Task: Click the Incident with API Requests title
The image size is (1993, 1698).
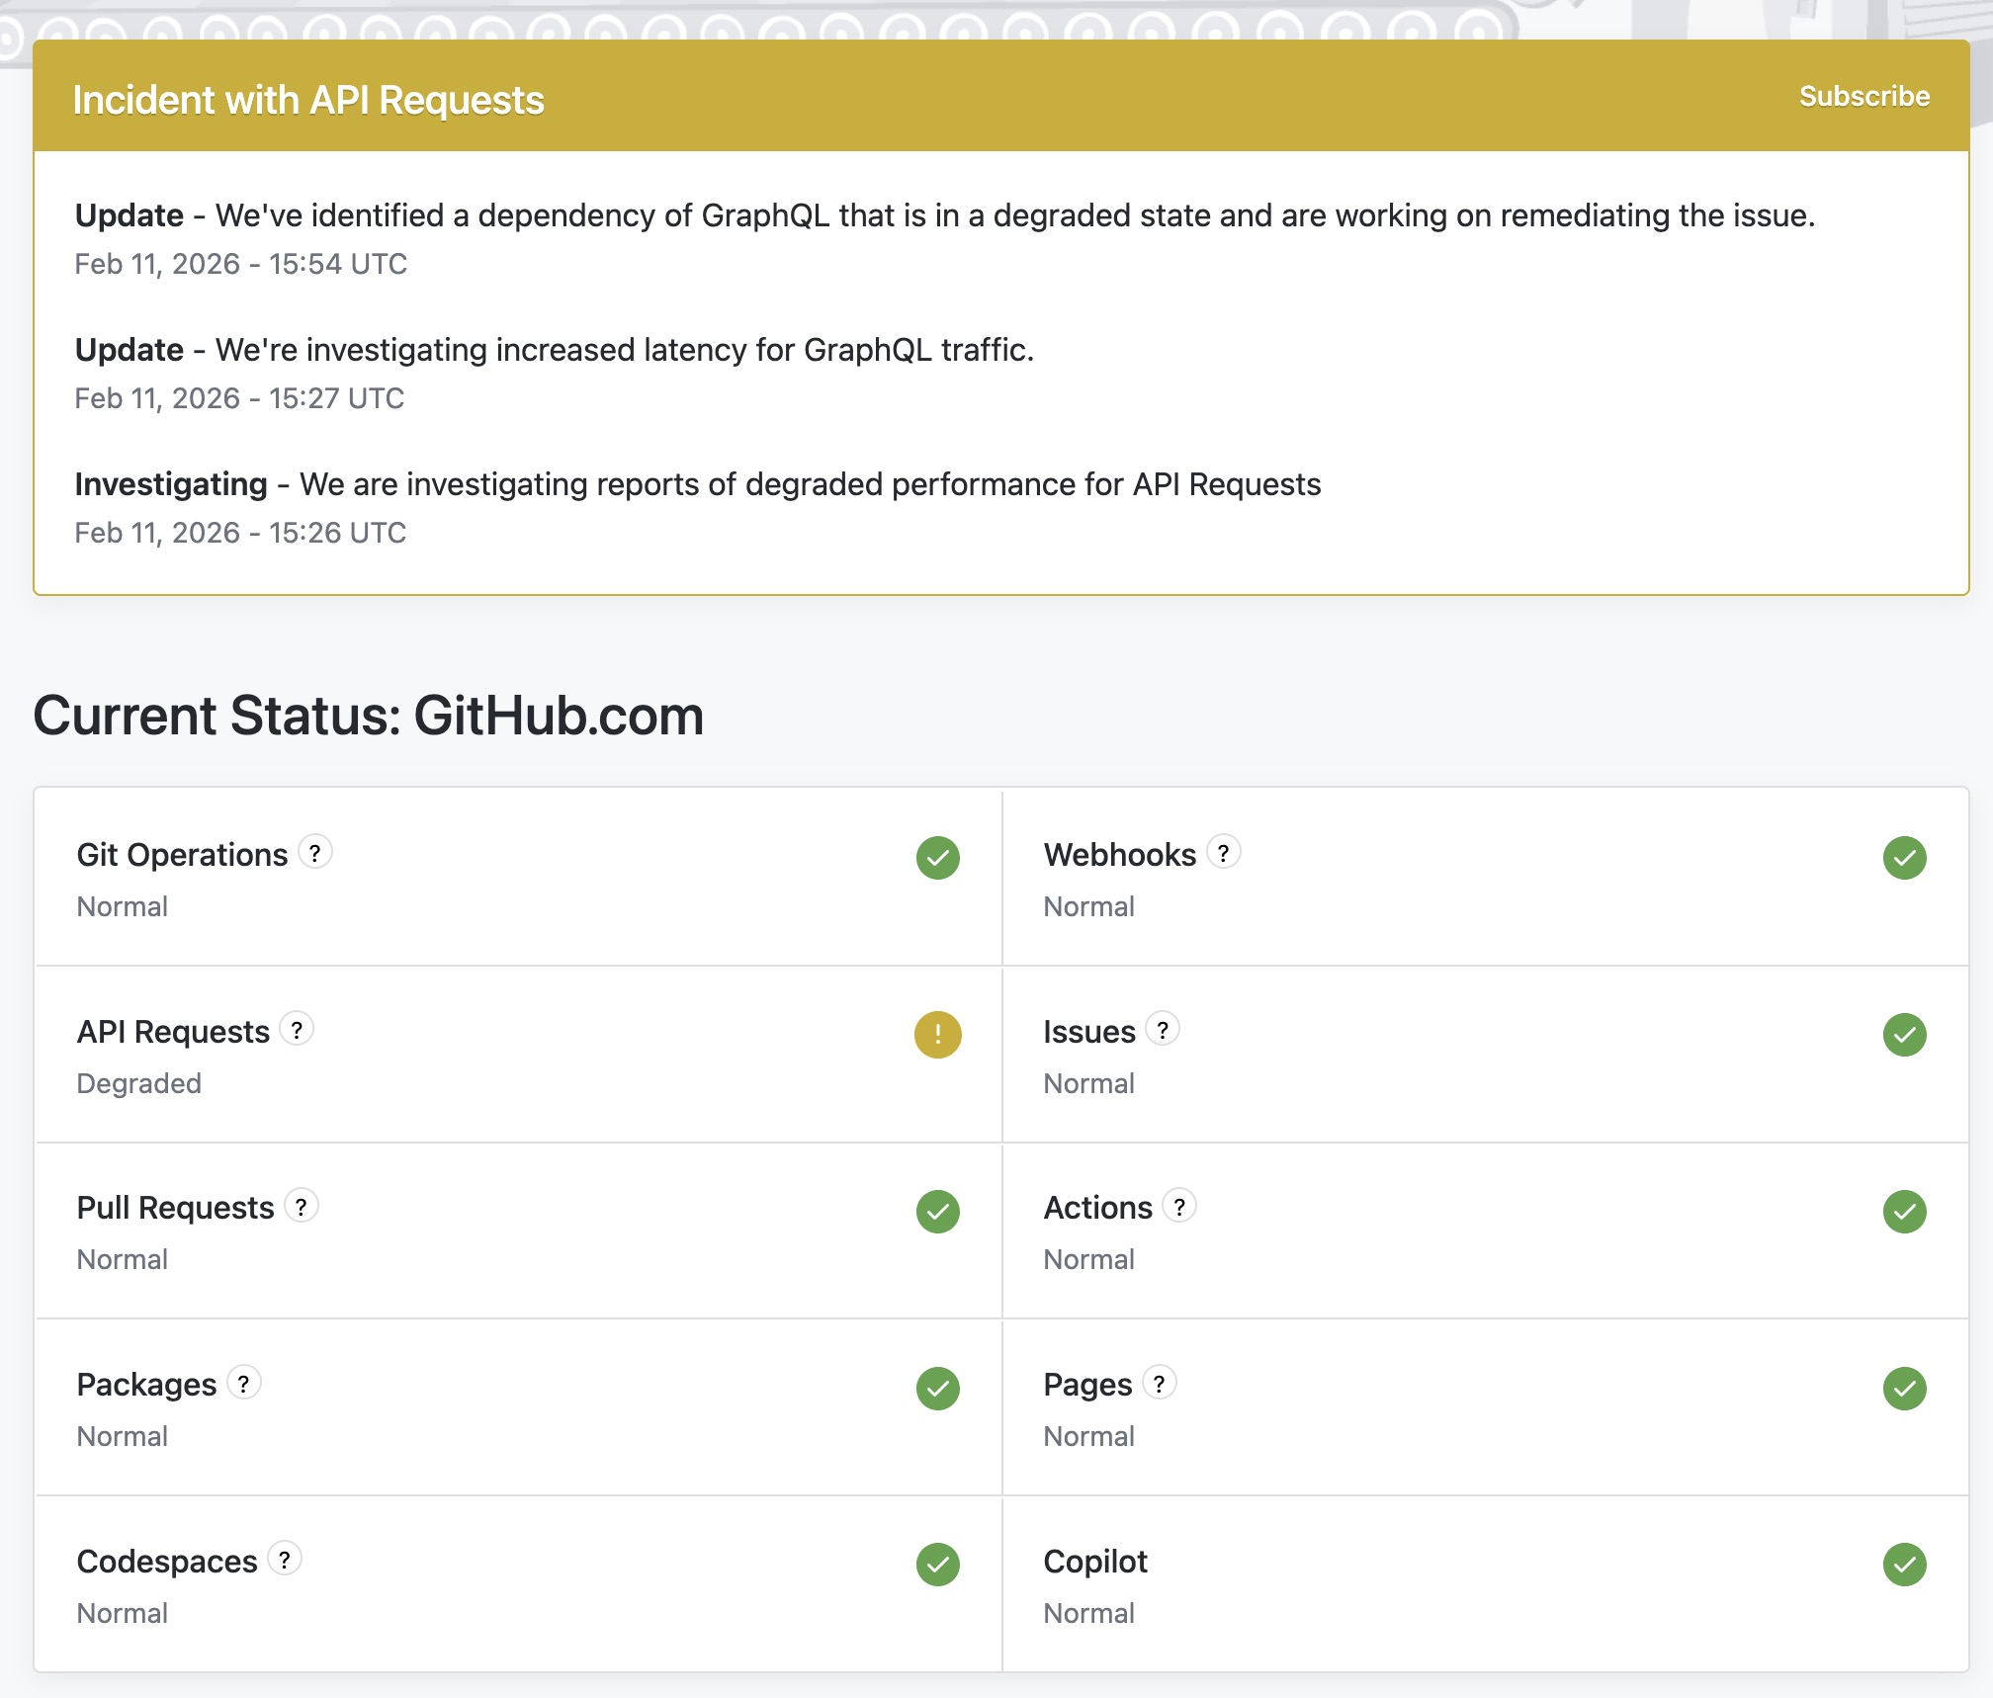Action: pyautogui.click(x=308, y=100)
